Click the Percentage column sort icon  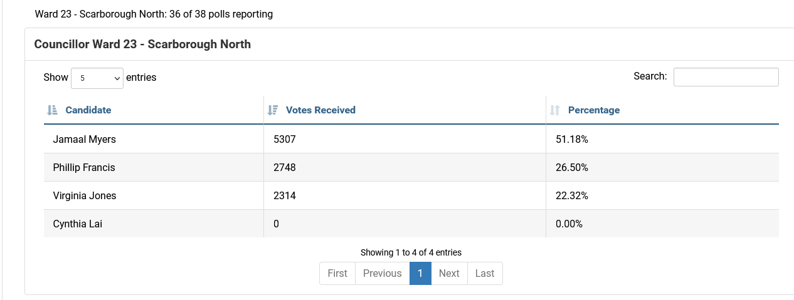[554, 110]
